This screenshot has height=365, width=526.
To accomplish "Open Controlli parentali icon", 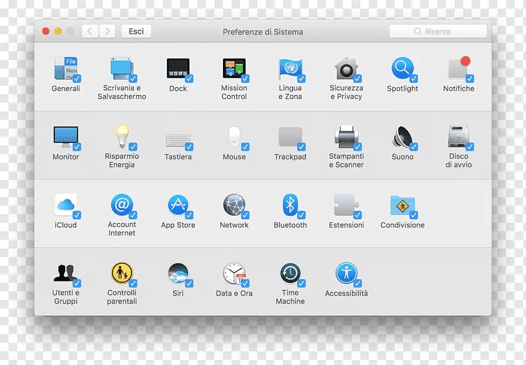I will 122,273.
